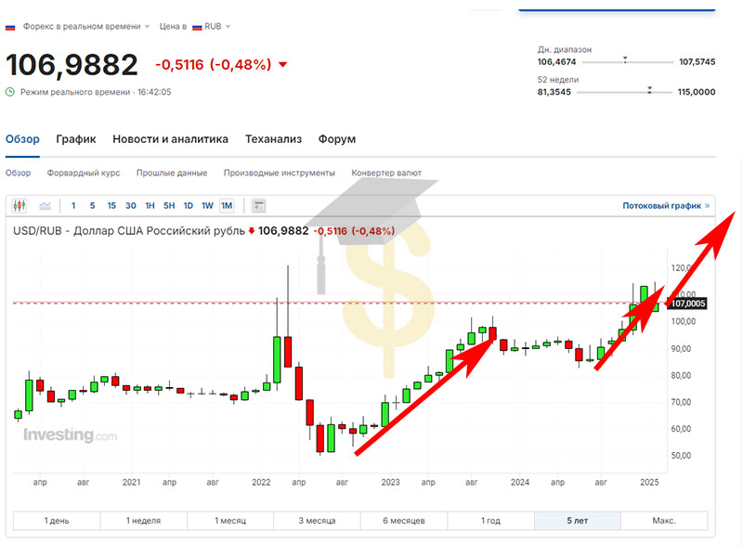Select the '1 год' time range button
Screen dimensions: 743x557
click(x=490, y=521)
